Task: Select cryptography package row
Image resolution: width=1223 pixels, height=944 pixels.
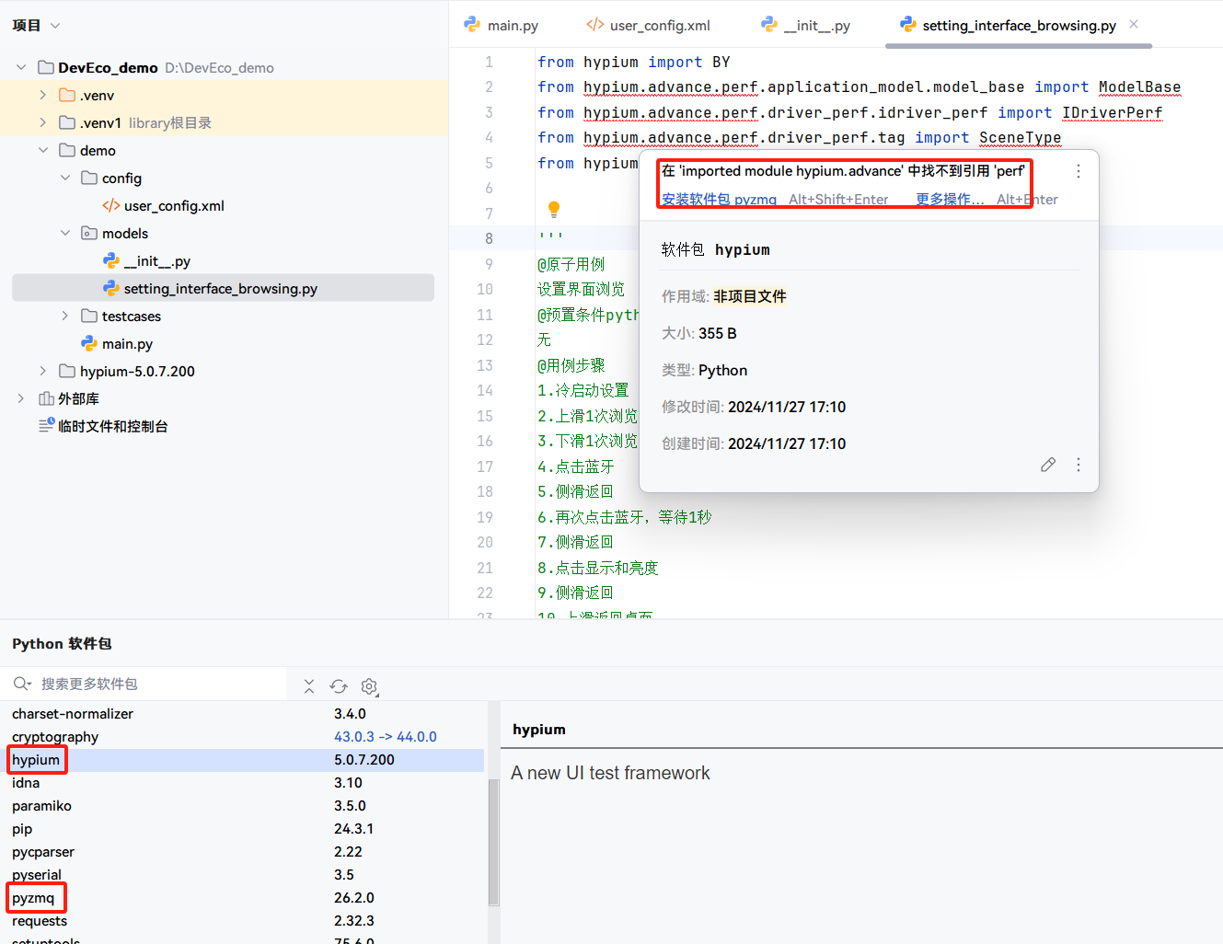Action: (242, 737)
